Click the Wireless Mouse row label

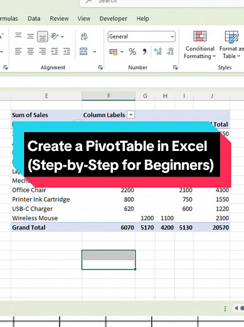34,218
